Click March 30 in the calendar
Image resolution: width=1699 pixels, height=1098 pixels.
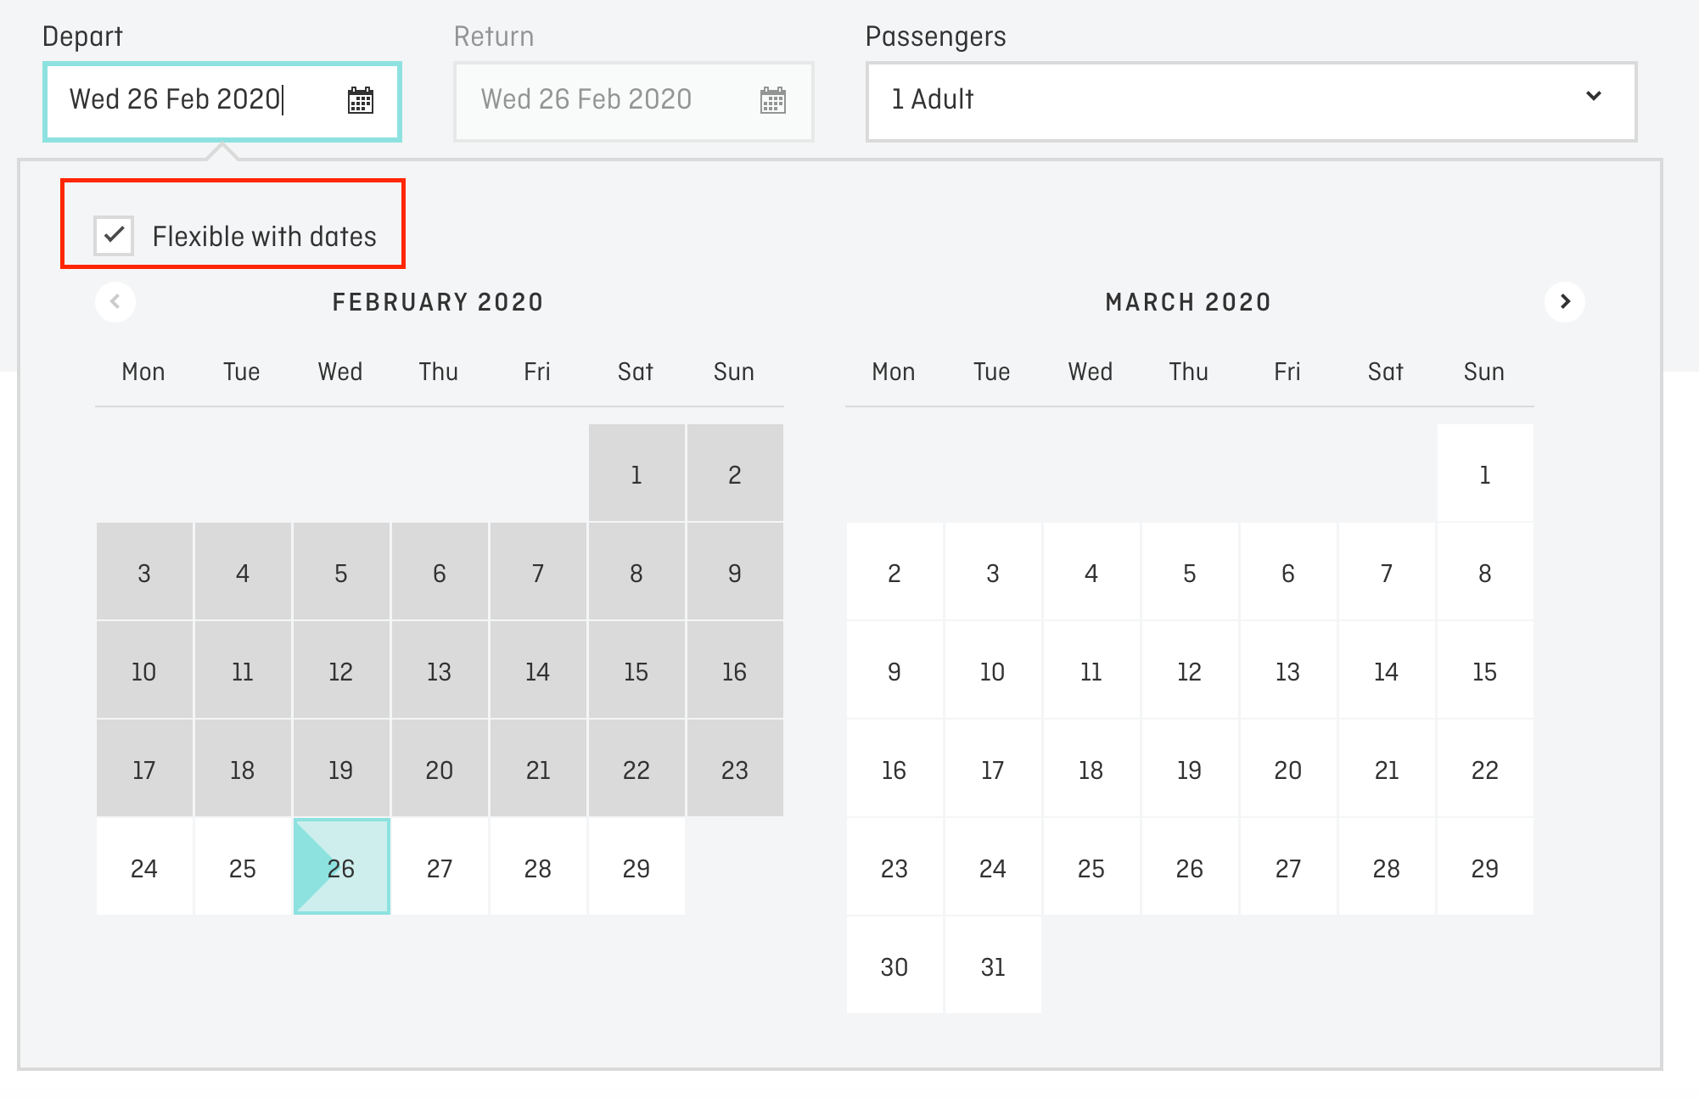tap(894, 966)
